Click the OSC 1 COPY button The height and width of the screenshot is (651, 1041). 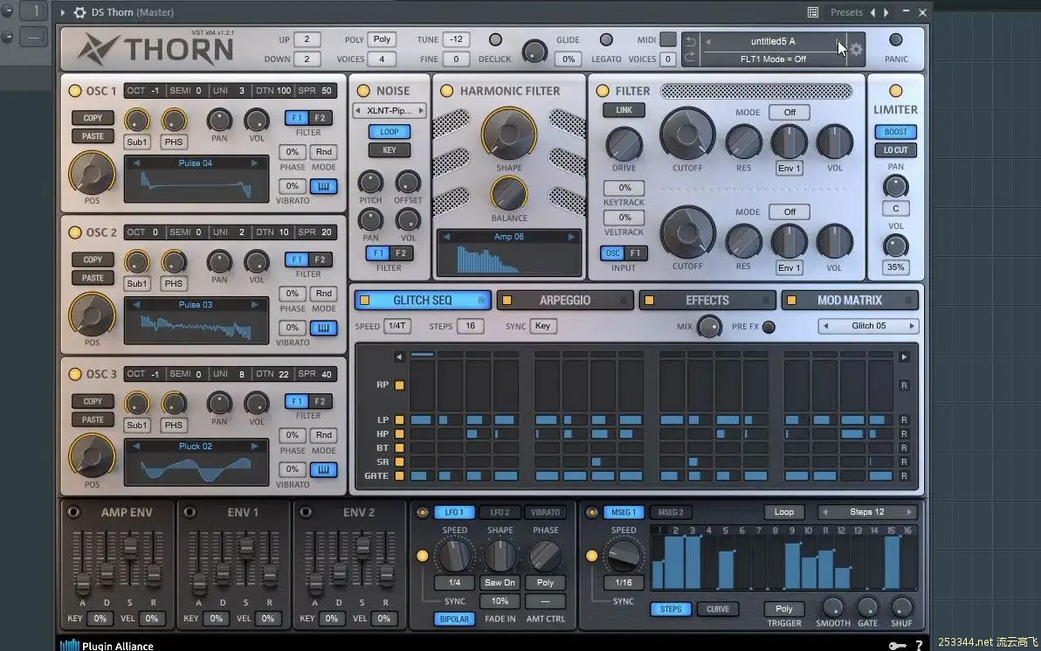pyautogui.click(x=93, y=118)
